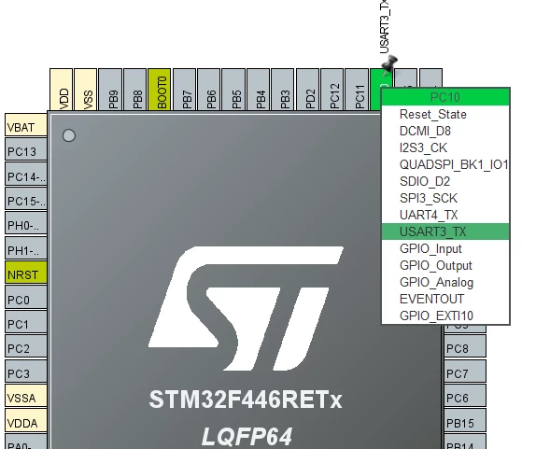Click the VSSA pin
Screen dimensions: 536x449
point(26,396)
